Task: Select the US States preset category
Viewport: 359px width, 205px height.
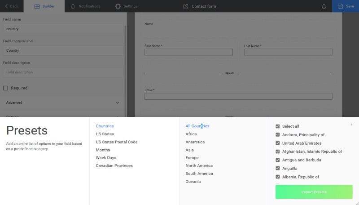Action: [x=105, y=134]
